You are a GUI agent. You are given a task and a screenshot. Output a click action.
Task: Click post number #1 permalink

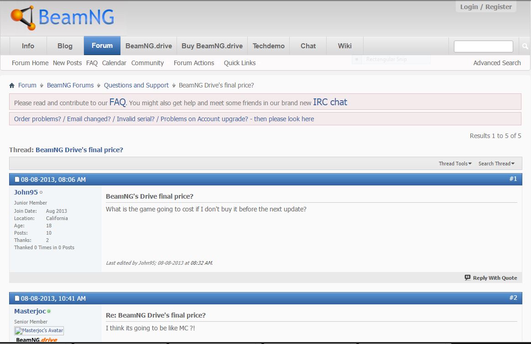coord(513,179)
